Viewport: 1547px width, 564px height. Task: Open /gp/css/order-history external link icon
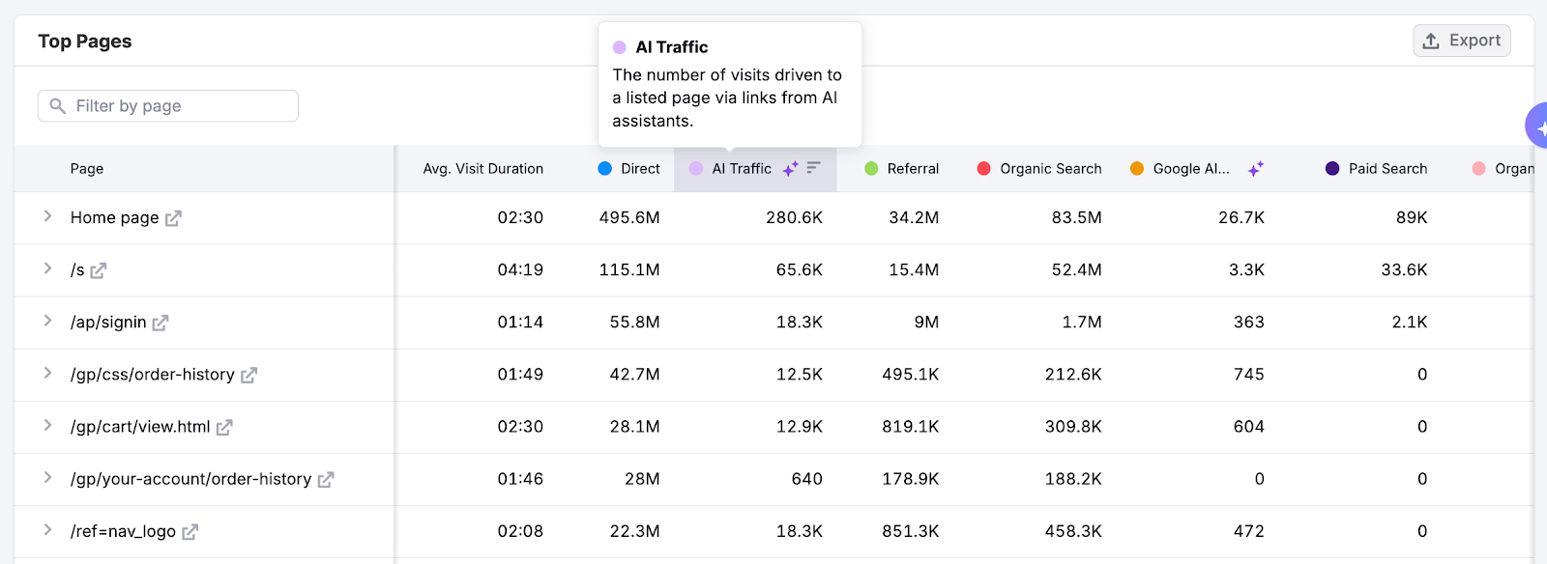(x=248, y=375)
